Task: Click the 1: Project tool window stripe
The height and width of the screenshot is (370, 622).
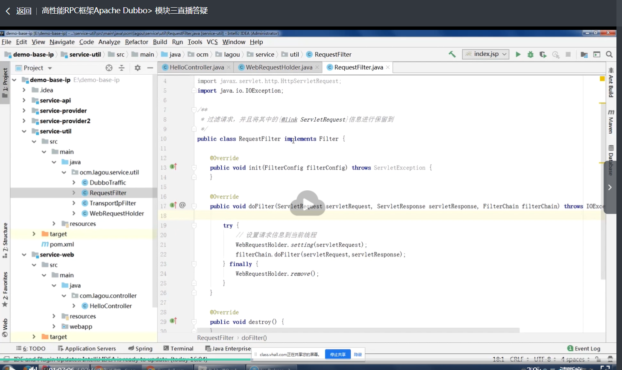Action: [5, 83]
